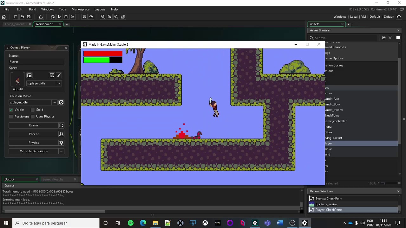Open sprite selector ellipsis beside s_player_idle
This screenshot has height=228, width=406.
pyautogui.click(x=59, y=83)
